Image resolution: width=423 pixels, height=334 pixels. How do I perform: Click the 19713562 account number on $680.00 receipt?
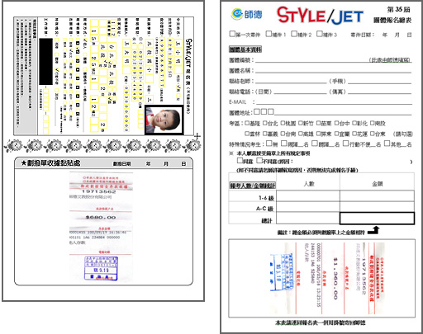tap(99, 191)
